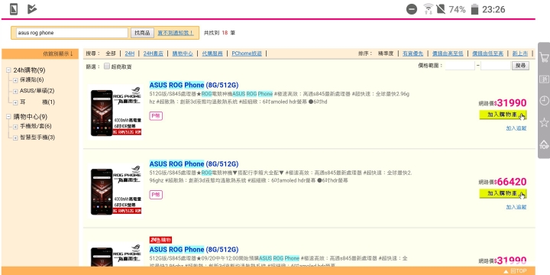Click the $66420 price text
This screenshot has height=275, width=550.
tap(510, 182)
